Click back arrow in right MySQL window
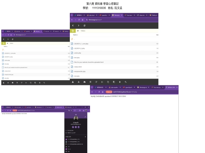The height and width of the screenshot is (153, 205). point(92,92)
